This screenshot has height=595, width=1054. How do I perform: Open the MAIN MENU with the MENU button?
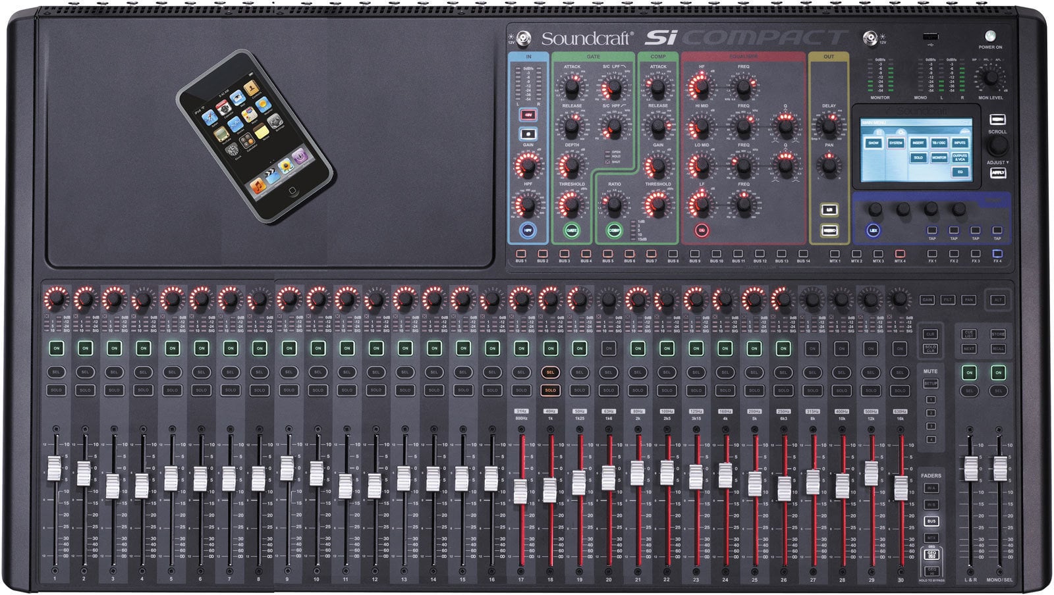coord(997,119)
